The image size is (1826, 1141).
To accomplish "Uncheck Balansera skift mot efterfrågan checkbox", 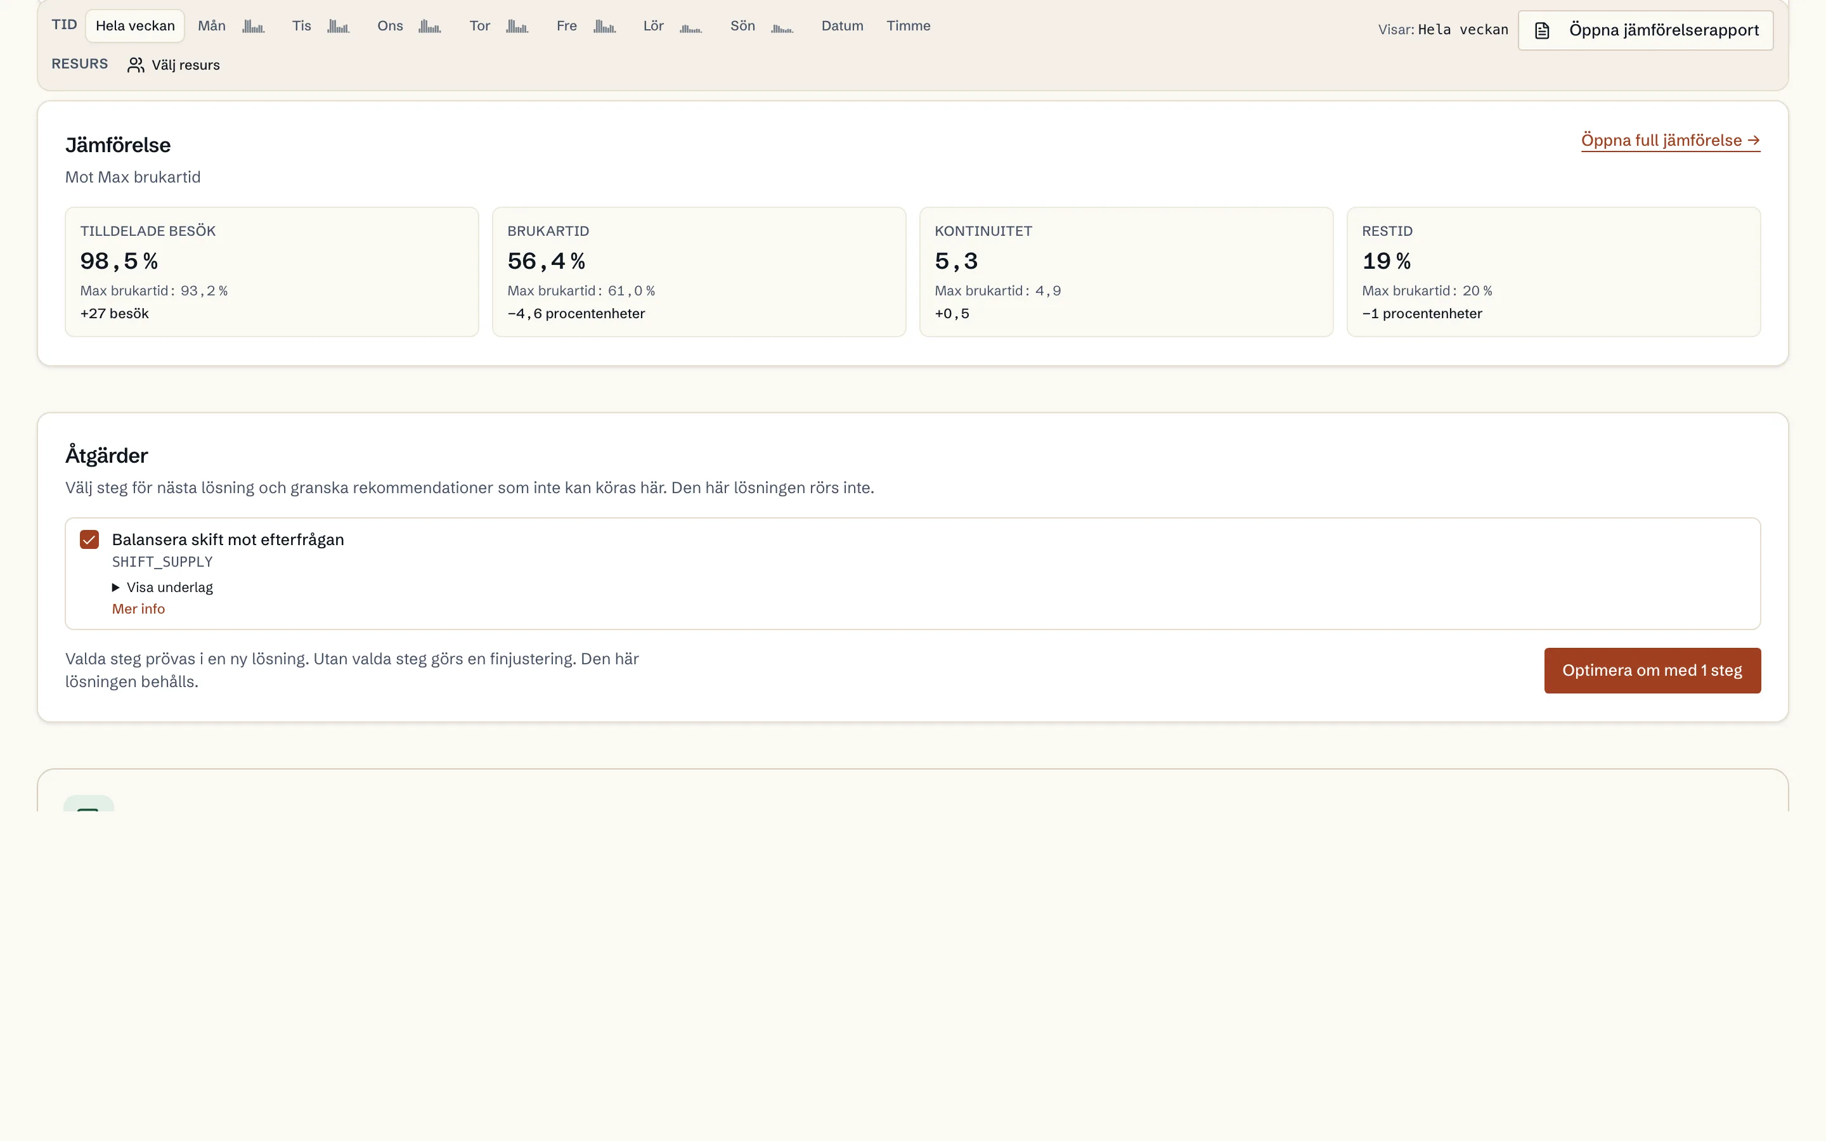I will [x=89, y=539].
